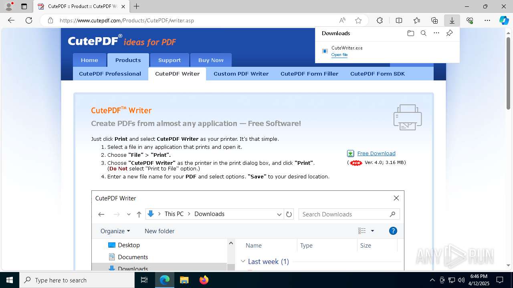The image size is (513, 288).
Task: Click the browser Back arrow
Action: [11, 20]
